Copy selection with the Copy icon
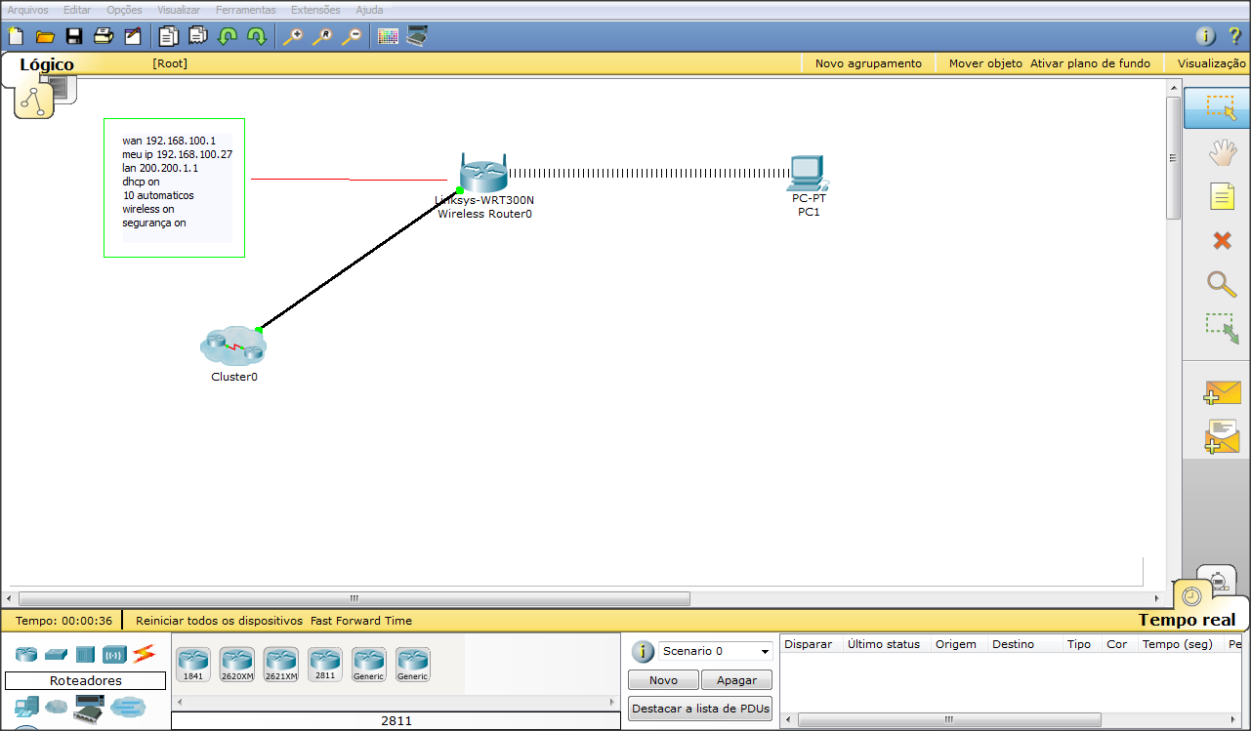 point(169,37)
